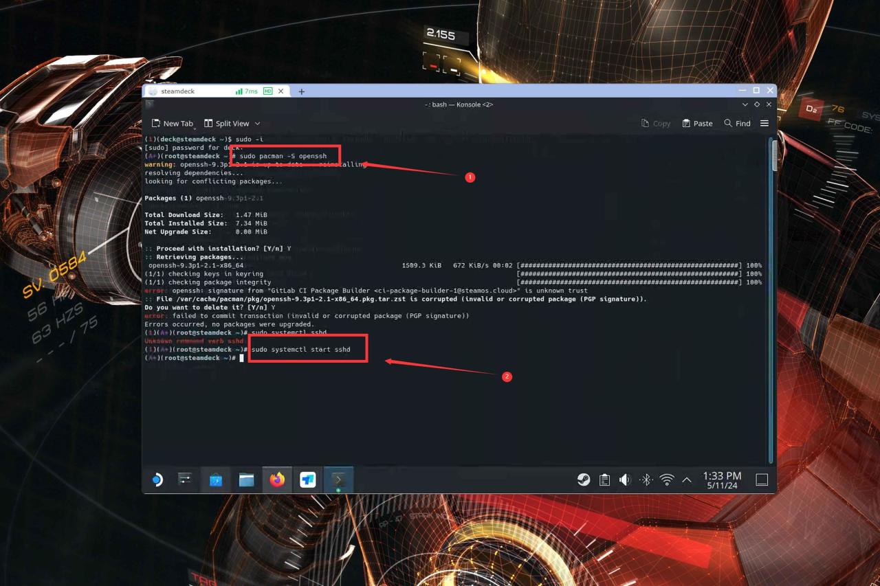
Task: Open the Steam icon in the system tray
Action: (584, 480)
